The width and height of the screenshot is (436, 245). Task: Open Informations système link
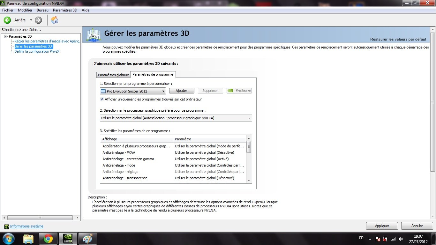(26, 226)
